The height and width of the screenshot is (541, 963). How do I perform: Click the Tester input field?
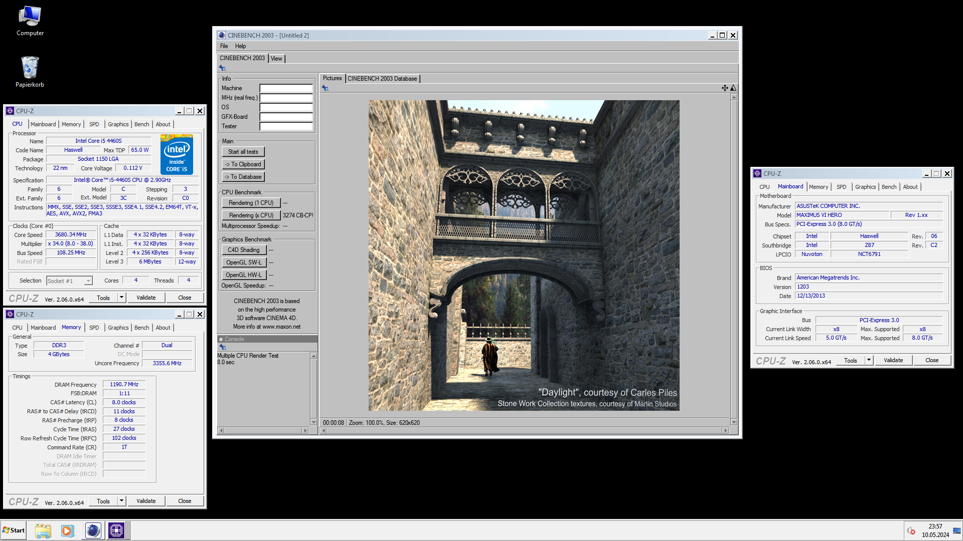point(286,126)
